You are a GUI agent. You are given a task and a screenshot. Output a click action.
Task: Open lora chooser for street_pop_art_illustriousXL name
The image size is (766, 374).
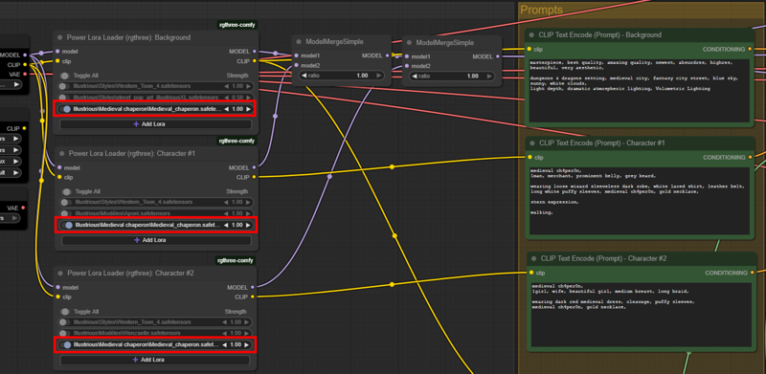pyautogui.click(x=146, y=98)
